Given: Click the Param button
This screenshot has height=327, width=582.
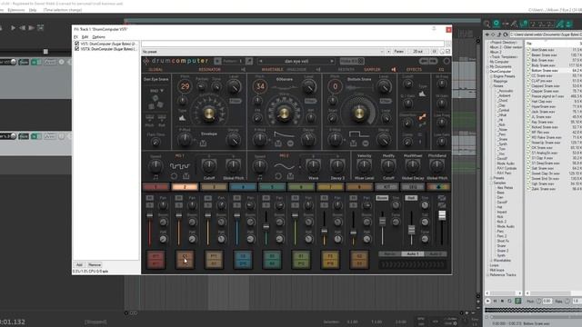Looking at the screenshot, I should pos(399,52).
